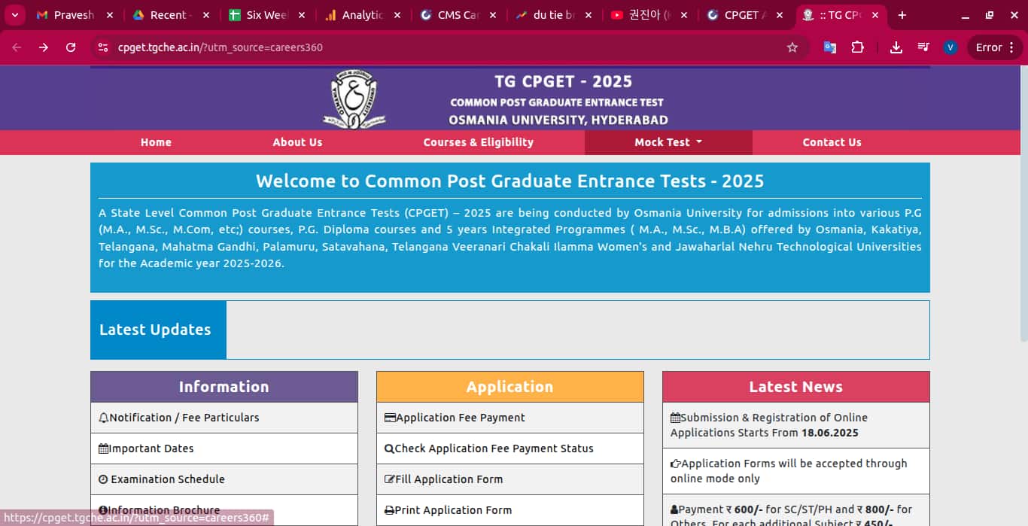1028x526 pixels.
Task: Expand the Mock Test dropdown
Action: click(668, 142)
